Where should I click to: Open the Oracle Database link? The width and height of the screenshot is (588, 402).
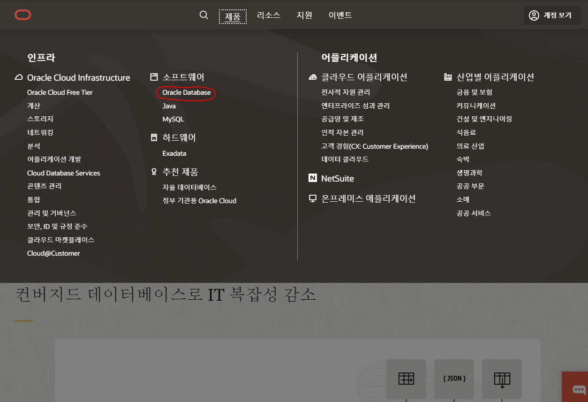187,92
